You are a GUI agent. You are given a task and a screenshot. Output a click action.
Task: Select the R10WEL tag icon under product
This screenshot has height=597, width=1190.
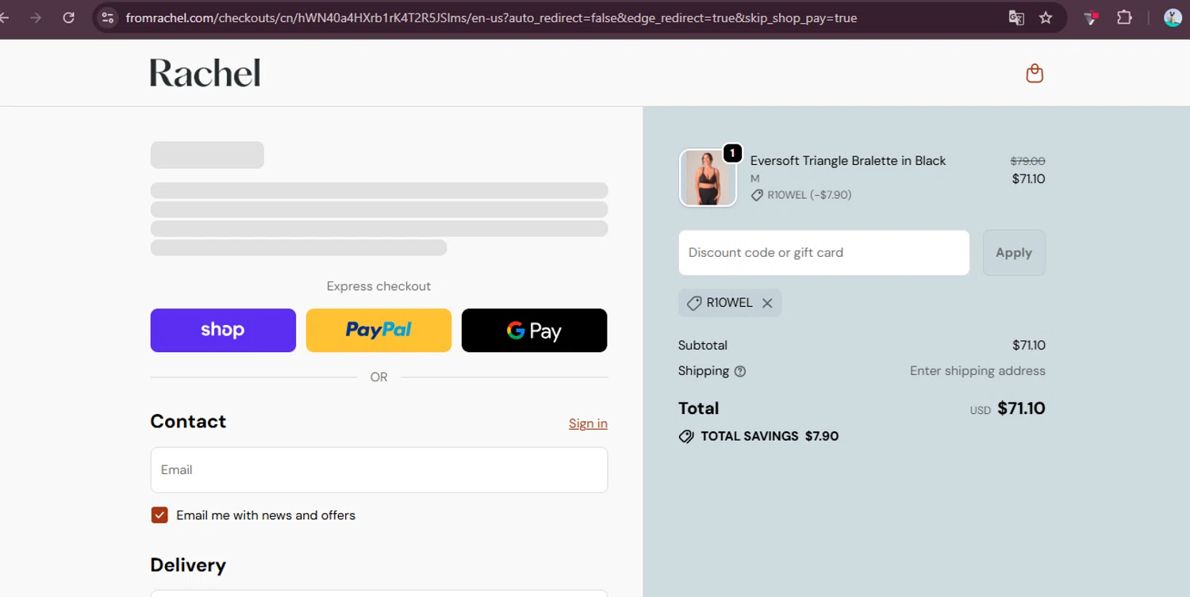(757, 195)
